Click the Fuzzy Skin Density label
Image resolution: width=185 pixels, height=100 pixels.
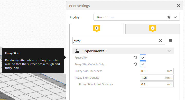(x=87, y=78)
